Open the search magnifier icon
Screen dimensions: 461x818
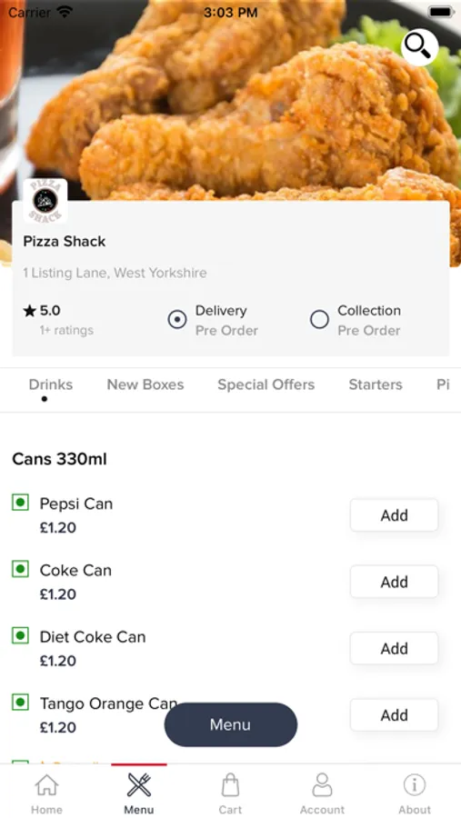pos(419,47)
